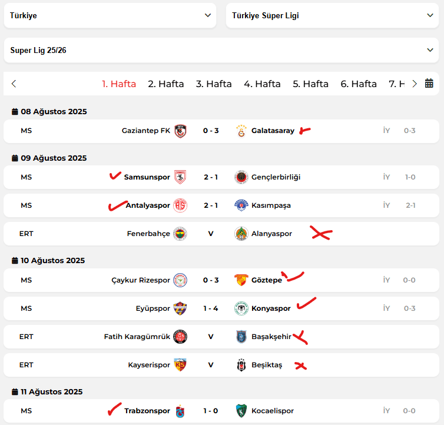
Task: Expand the Türkiye country dropdown
Action: click(x=110, y=15)
